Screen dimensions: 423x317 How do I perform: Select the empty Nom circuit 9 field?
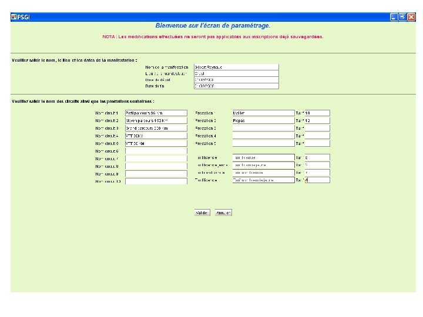click(156, 174)
